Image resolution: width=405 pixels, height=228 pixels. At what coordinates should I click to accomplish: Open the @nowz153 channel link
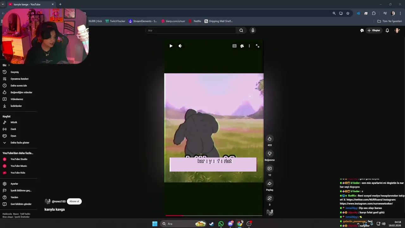coord(59,201)
